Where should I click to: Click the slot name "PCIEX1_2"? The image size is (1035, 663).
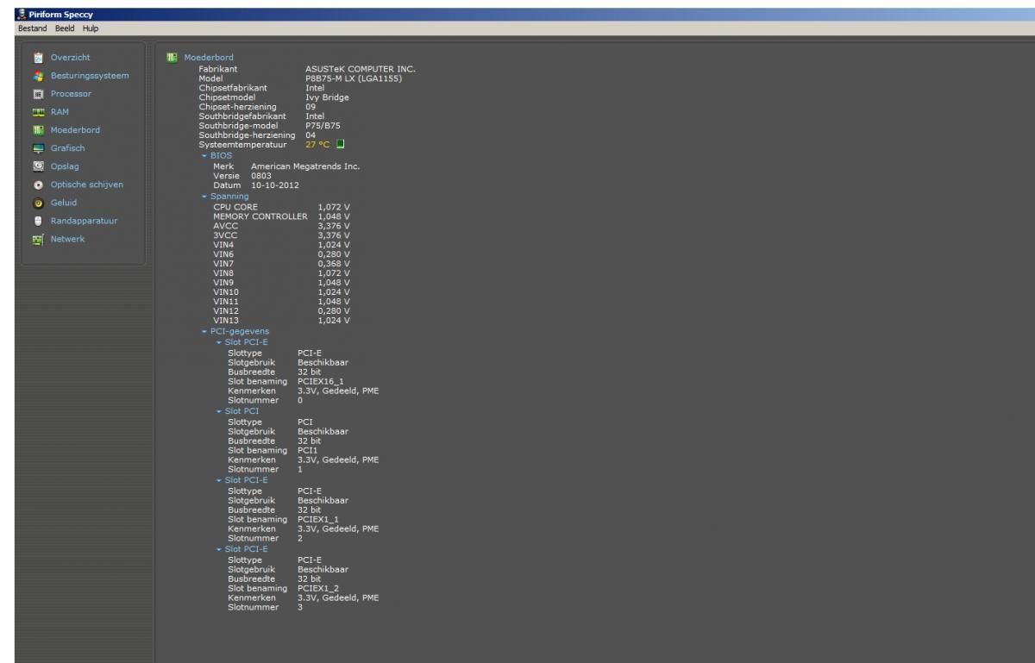click(318, 588)
